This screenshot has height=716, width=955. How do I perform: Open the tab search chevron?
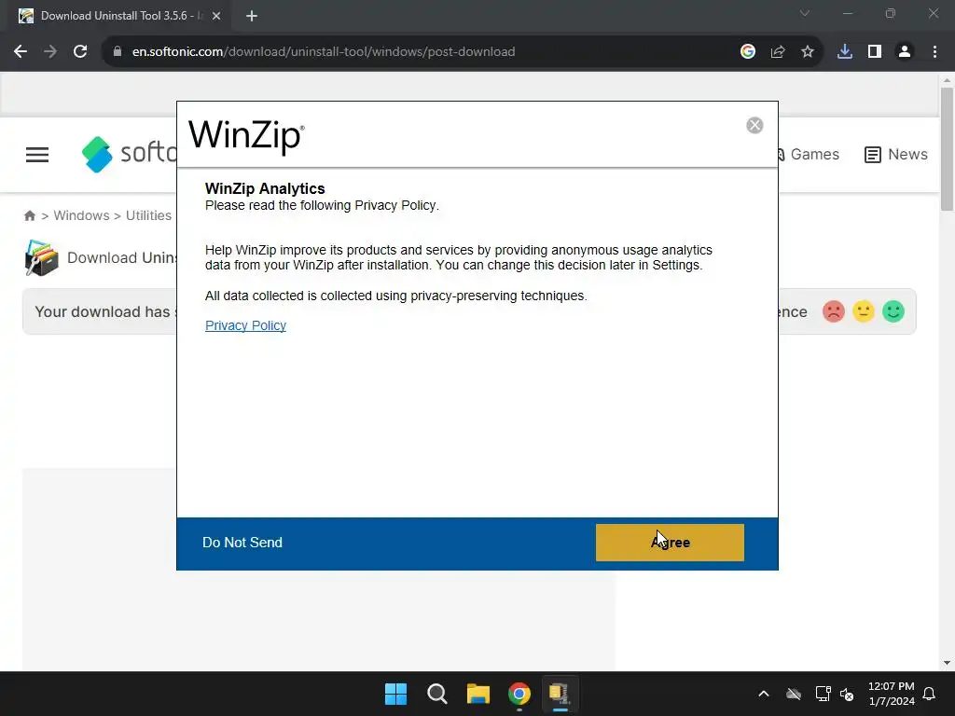(805, 13)
